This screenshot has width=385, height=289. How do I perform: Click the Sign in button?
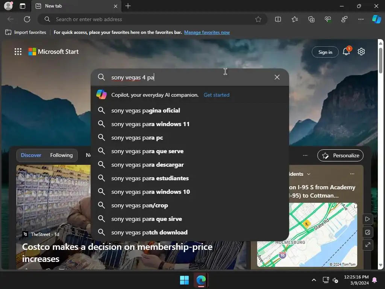(325, 52)
